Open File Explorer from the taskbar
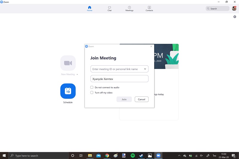Screen dimensions: 239x159 point(90,155)
